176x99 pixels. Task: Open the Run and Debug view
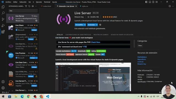tap(3, 26)
